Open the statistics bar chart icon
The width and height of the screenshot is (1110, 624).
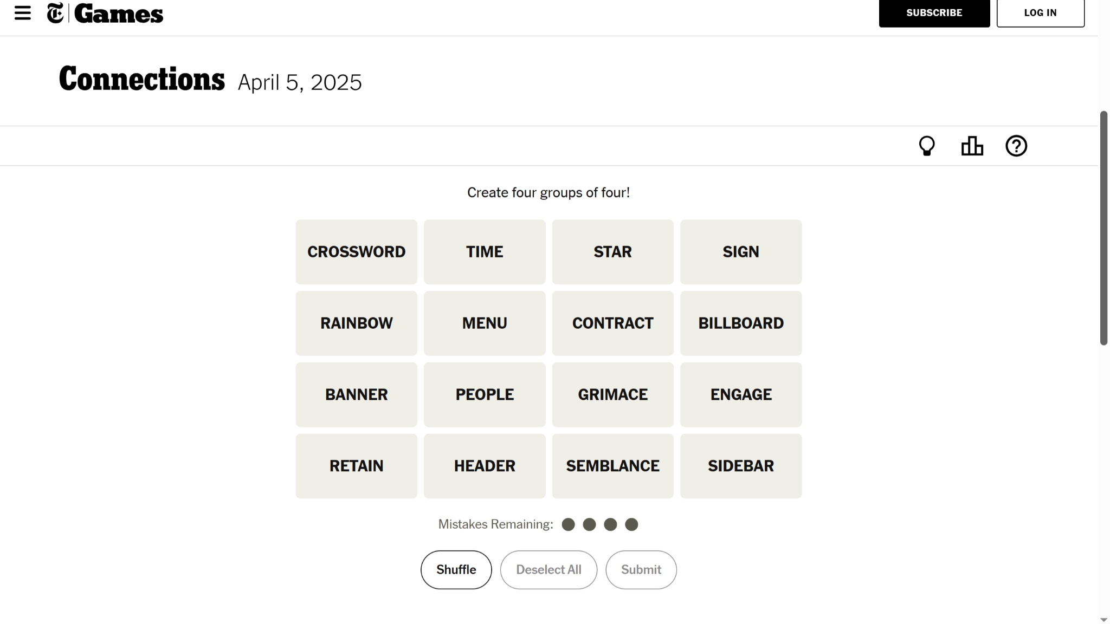point(972,146)
